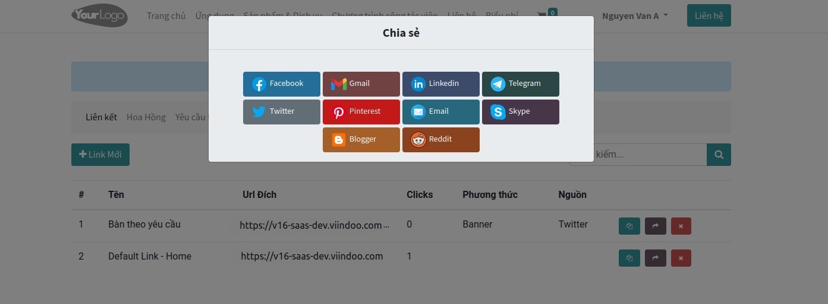Share using Telegram
Image resolution: width=828 pixels, height=304 pixels.
click(x=520, y=84)
